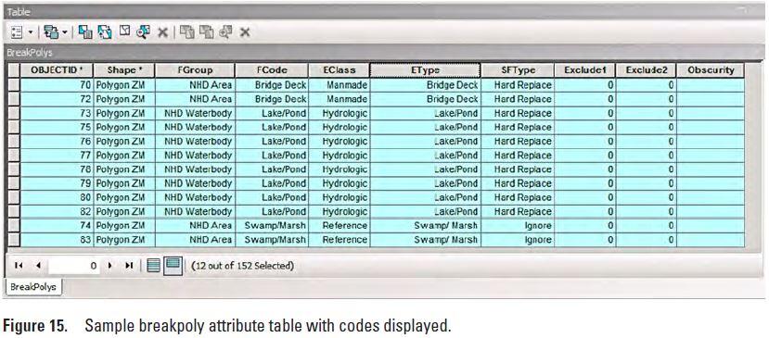
Task: Click Polygon ZM Shape cell in row 79
Action: (x=124, y=183)
